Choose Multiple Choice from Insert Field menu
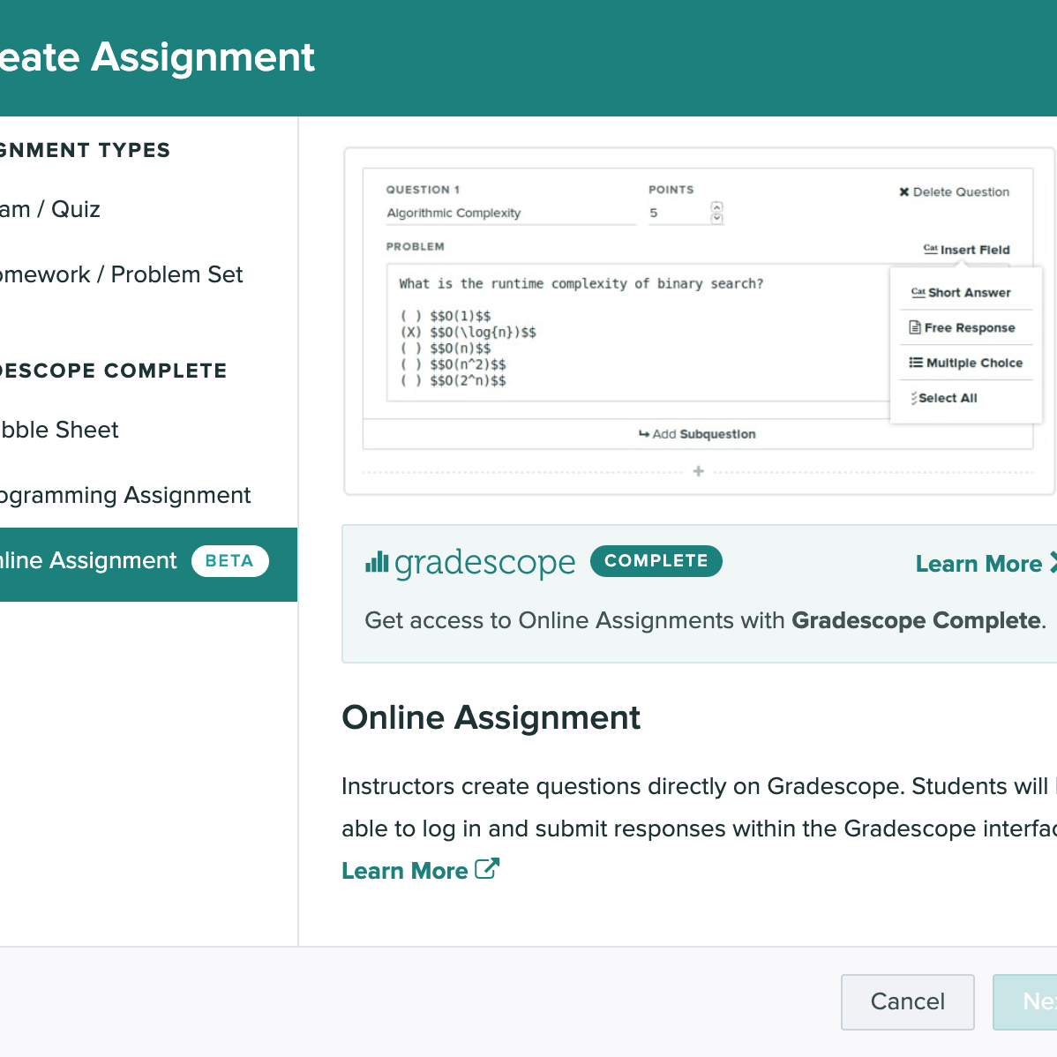1057x1057 pixels. pyautogui.click(x=966, y=363)
